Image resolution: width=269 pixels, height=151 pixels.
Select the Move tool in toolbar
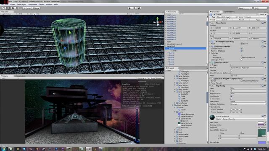(x=8, y=8)
